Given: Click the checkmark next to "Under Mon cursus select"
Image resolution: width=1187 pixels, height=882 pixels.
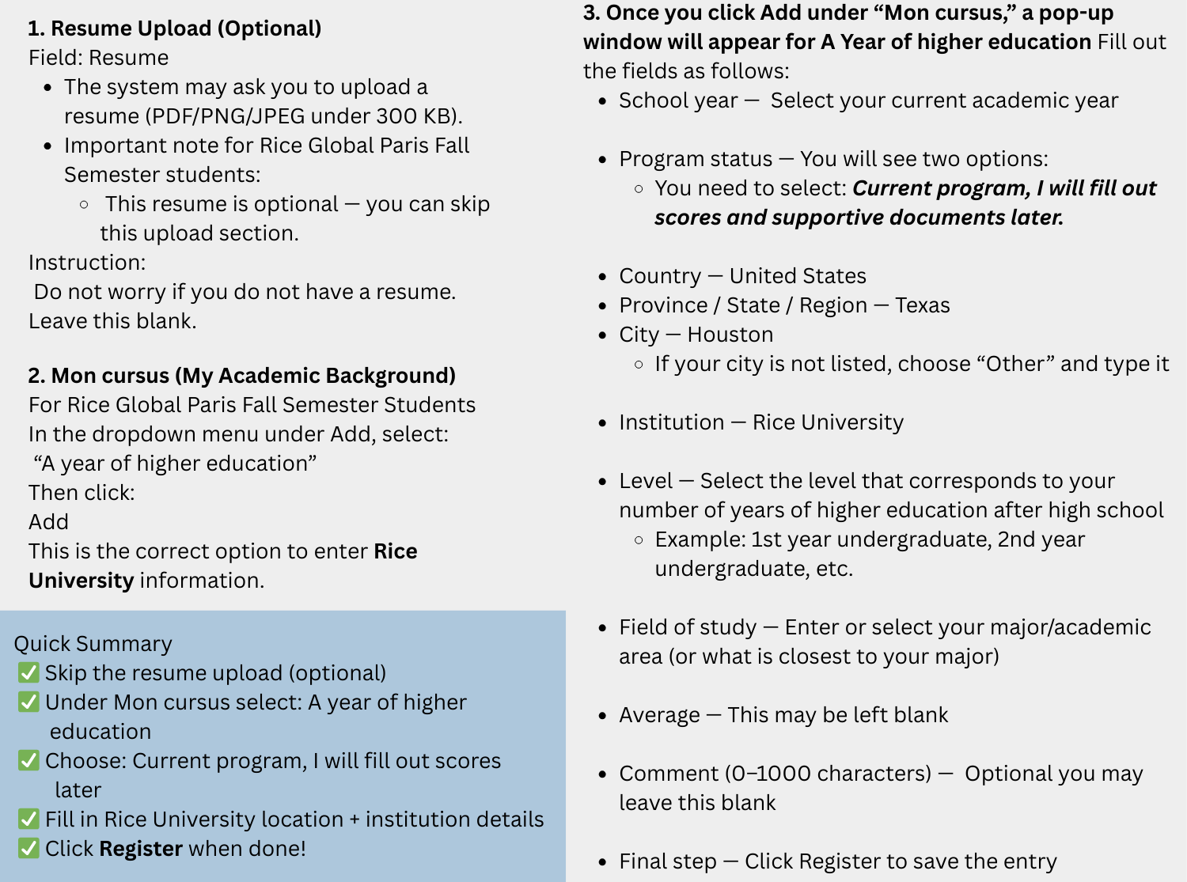Looking at the screenshot, I should click(x=28, y=702).
